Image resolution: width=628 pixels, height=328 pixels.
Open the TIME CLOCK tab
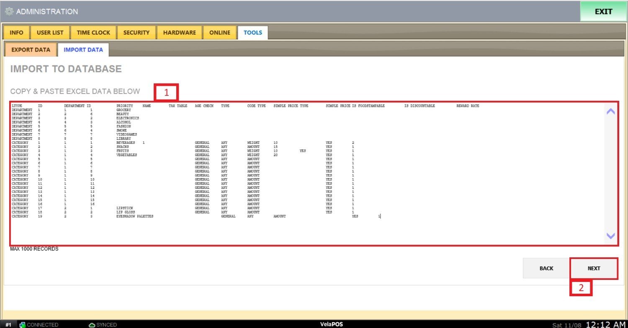coord(93,33)
